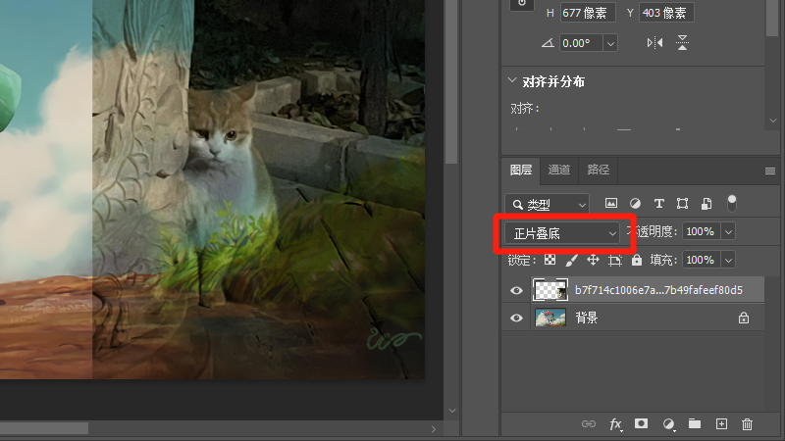Switch to the 路径 tab
Screen dimensions: 785x441
tap(598, 170)
